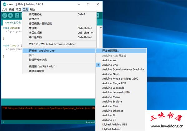
Task: Open the 项目 menu
Action: point(18,10)
